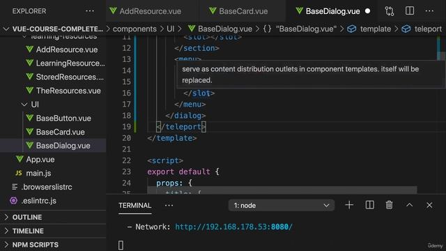The height and width of the screenshot is (251, 446).
Task: Click the template breadcrumb segment
Action: click(x=376, y=29)
